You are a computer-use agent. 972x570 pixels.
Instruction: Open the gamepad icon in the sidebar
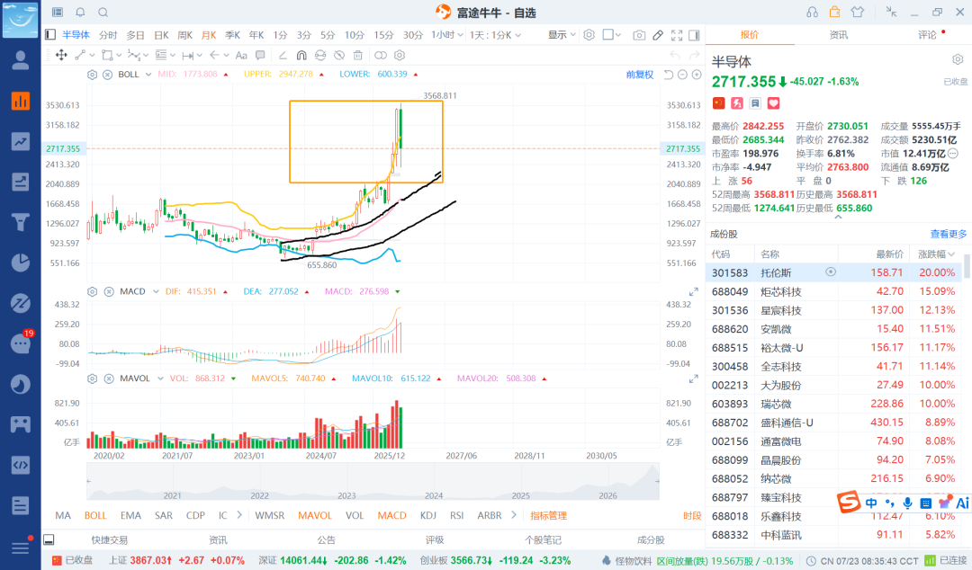(x=21, y=424)
